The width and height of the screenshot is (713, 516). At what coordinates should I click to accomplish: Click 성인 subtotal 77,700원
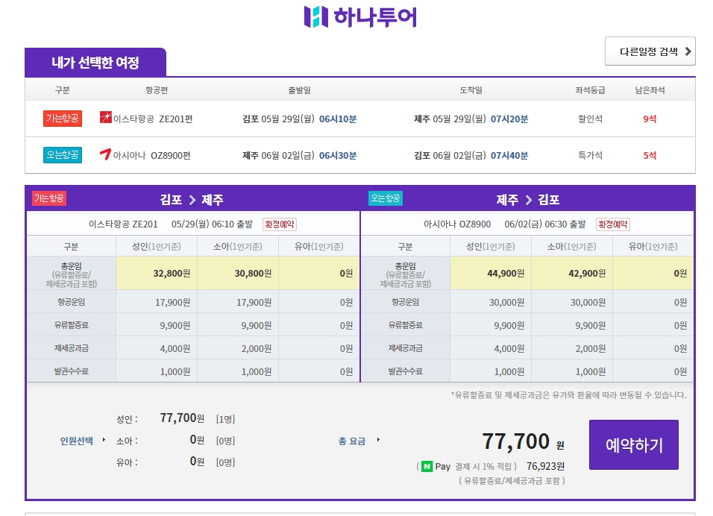click(182, 418)
